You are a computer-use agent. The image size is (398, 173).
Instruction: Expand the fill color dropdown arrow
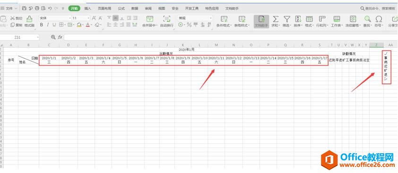pos(83,25)
